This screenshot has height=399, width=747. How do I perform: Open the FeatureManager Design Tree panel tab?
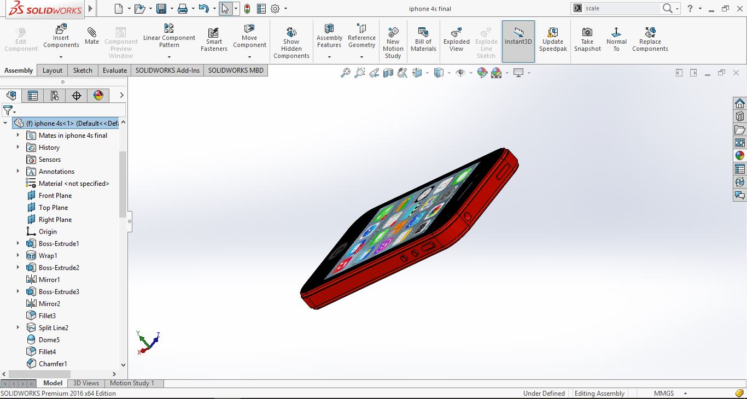11,96
